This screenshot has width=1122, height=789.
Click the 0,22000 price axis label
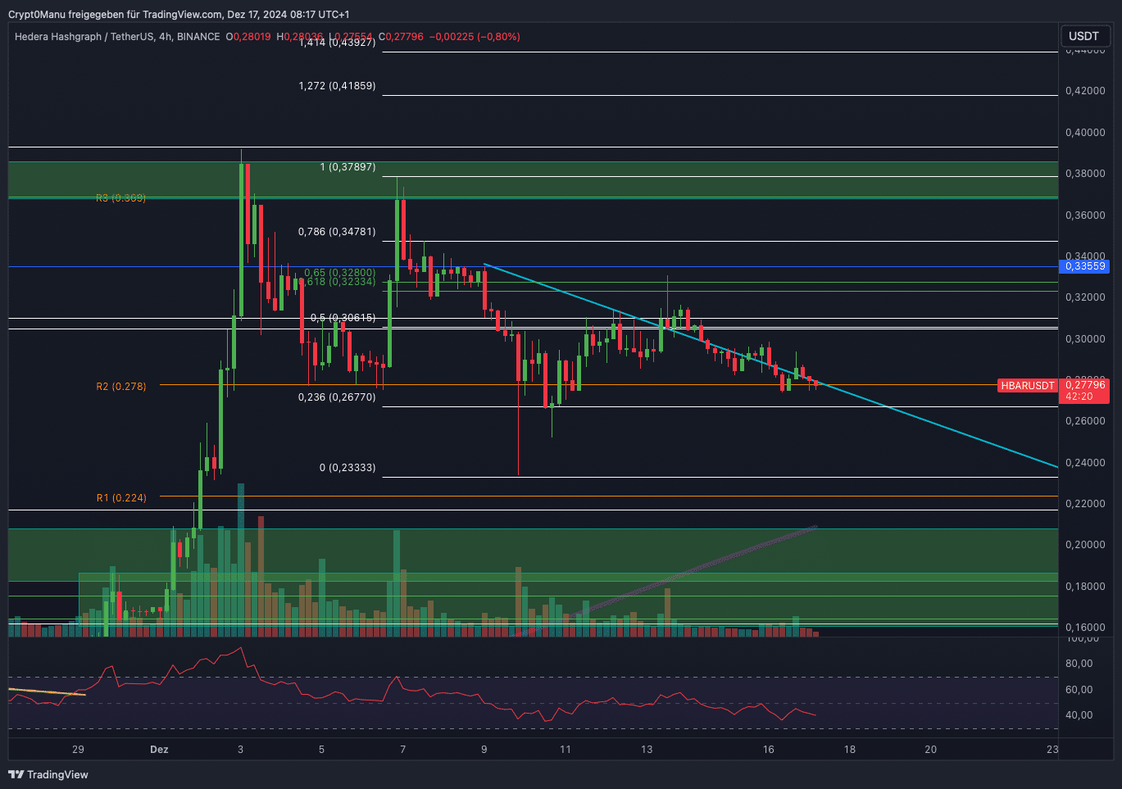tap(1085, 504)
